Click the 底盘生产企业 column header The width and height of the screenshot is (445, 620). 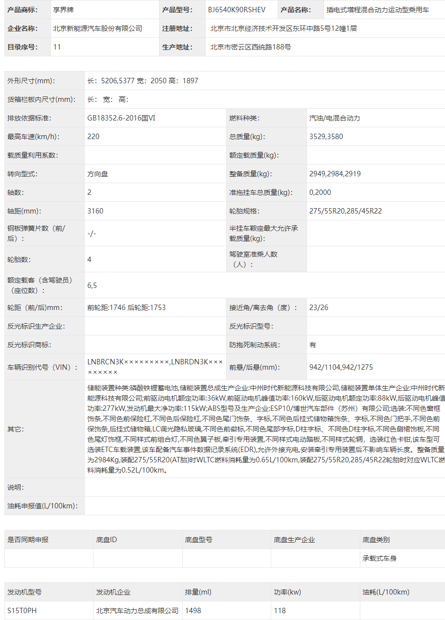tap(294, 540)
